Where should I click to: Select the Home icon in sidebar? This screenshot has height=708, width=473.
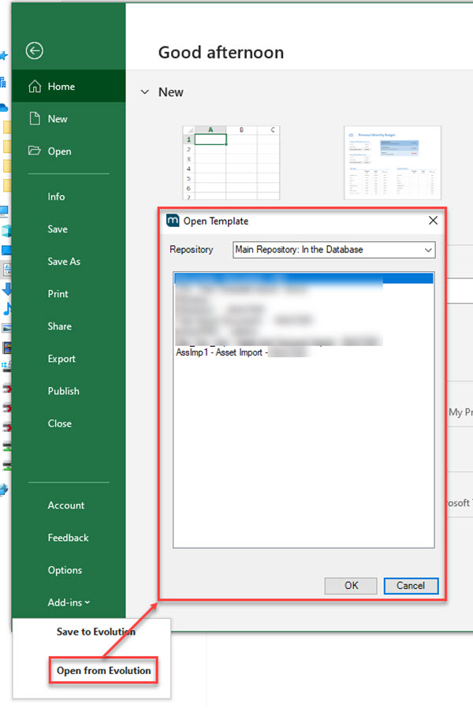click(34, 87)
